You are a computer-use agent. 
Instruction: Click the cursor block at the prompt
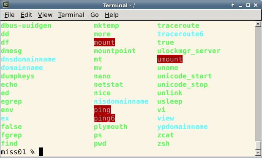pos(41,152)
